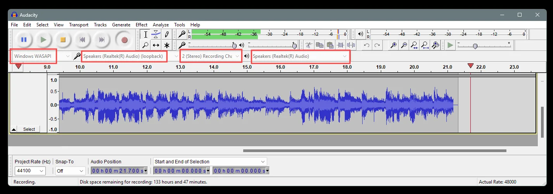
Task: Open the Effect menu
Action: click(142, 24)
